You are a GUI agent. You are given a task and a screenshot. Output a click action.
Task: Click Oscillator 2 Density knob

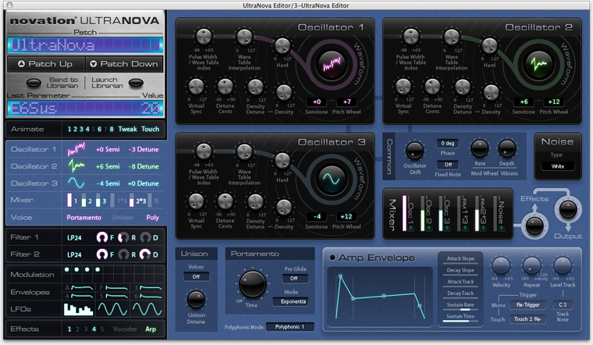pos(491,93)
